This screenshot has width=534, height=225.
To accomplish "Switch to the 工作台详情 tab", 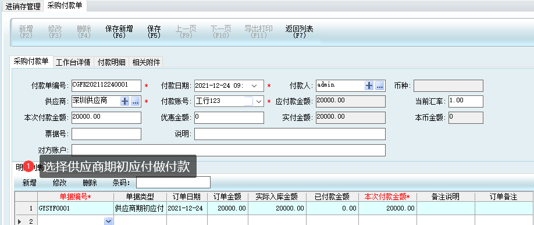I will click(x=73, y=62).
